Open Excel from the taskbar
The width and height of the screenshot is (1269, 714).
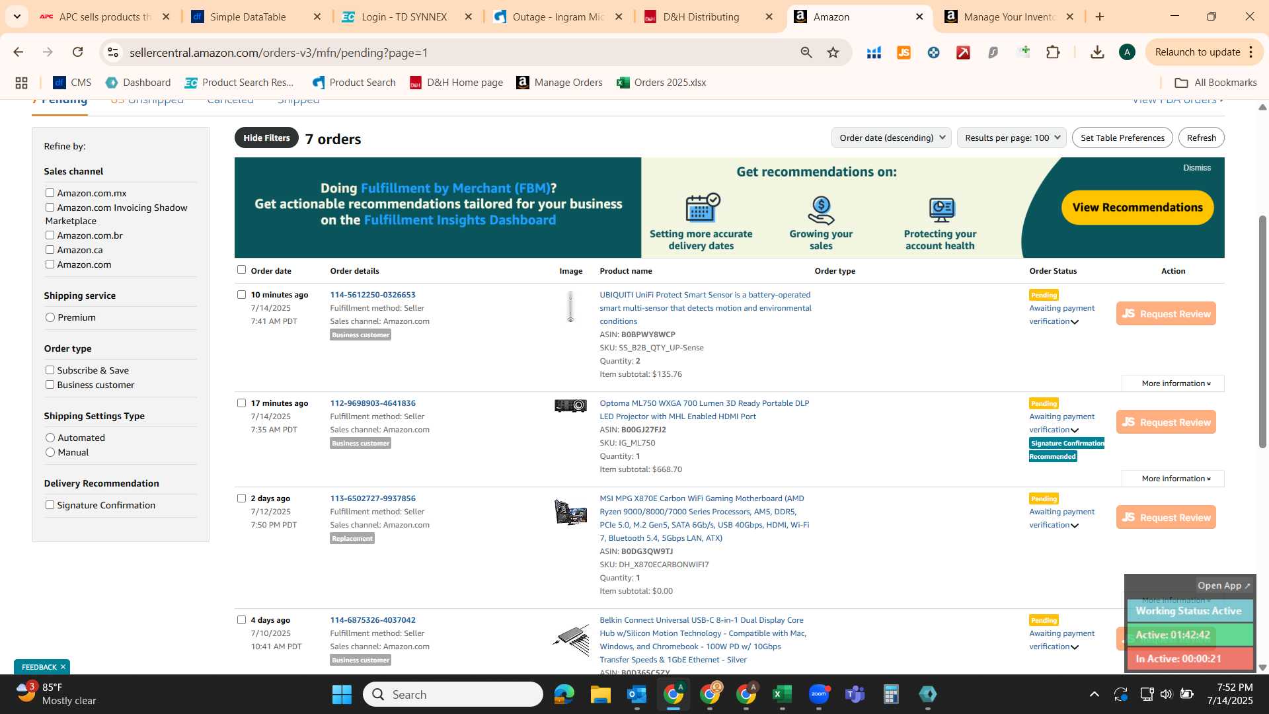point(782,694)
